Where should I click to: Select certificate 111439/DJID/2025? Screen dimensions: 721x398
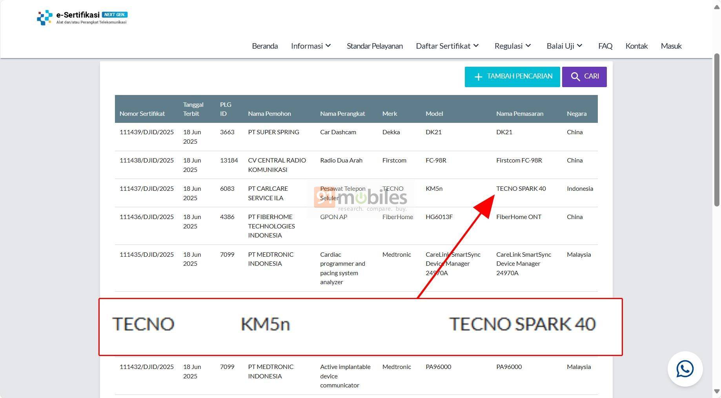coord(147,132)
